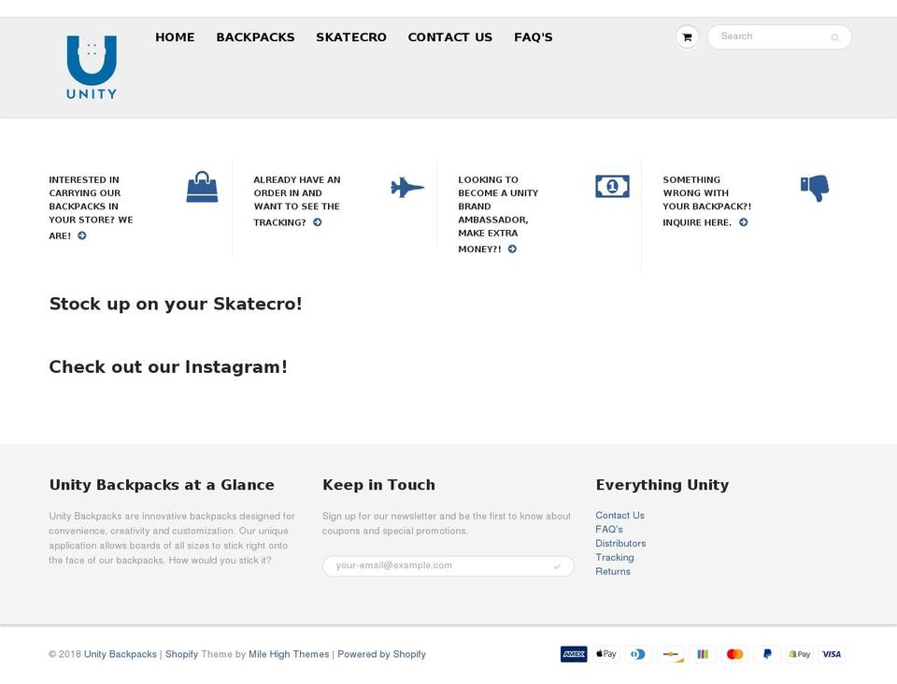897x684 pixels.
Task: Click the Visa payment icon
Action: tap(831, 654)
